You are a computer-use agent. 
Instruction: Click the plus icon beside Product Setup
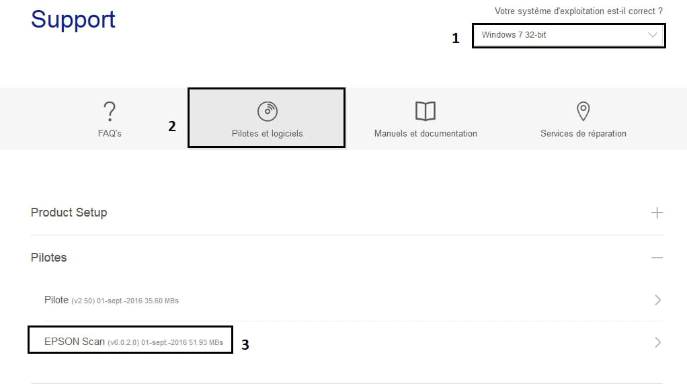click(x=657, y=213)
